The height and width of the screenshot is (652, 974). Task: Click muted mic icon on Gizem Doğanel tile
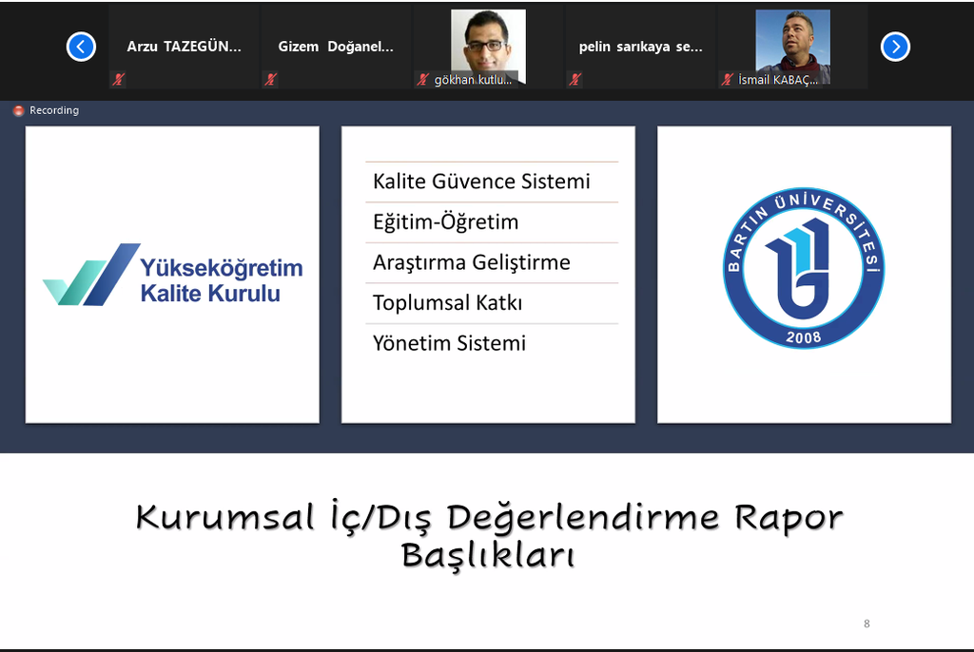(270, 80)
